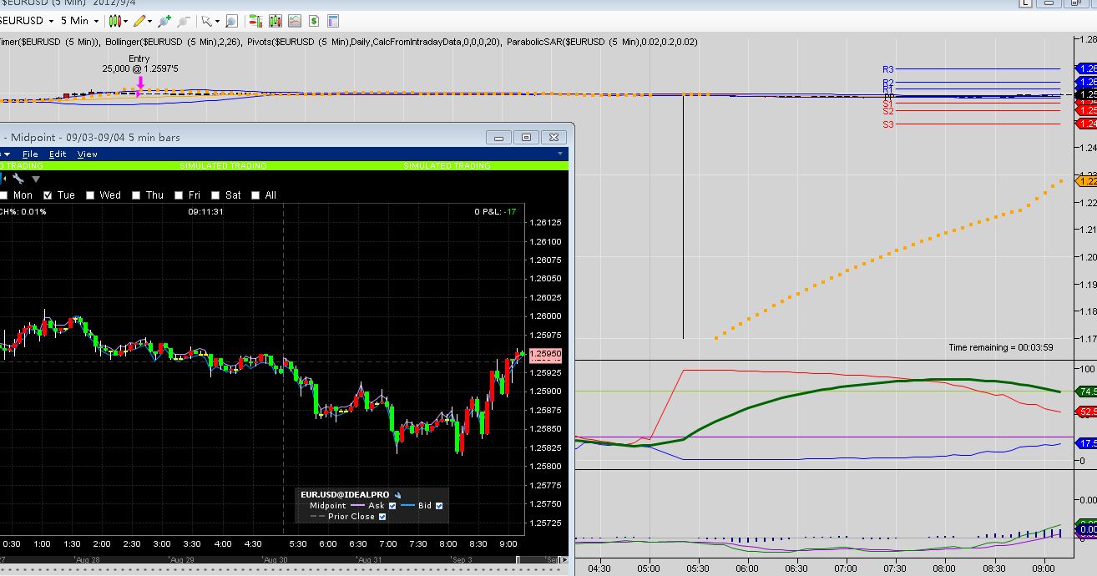Image resolution: width=1097 pixels, height=576 pixels.
Task: Click grey triangle beside the wrench
Action: point(36,179)
